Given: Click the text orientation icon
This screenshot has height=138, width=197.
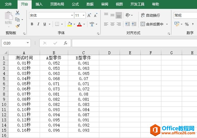Looking at the screenshot, I should (x=128, y=15).
